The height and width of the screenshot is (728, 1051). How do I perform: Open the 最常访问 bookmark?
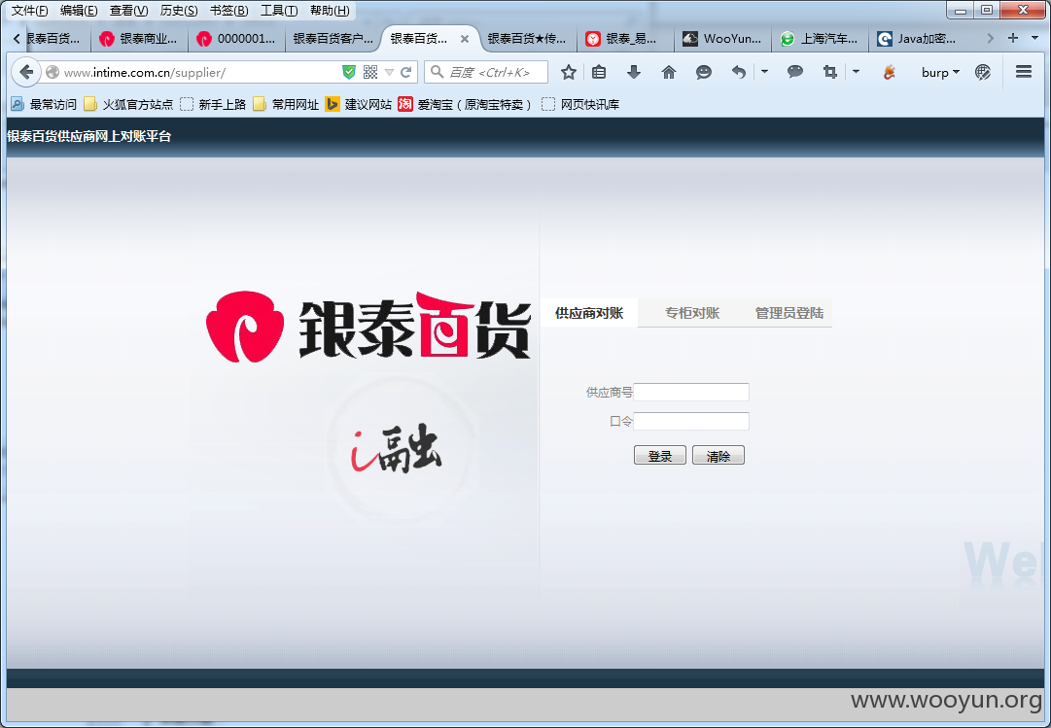click(44, 105)
